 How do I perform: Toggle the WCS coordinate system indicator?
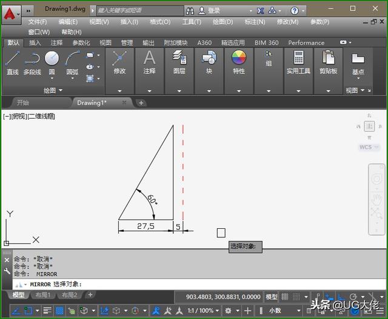(366, 147)
